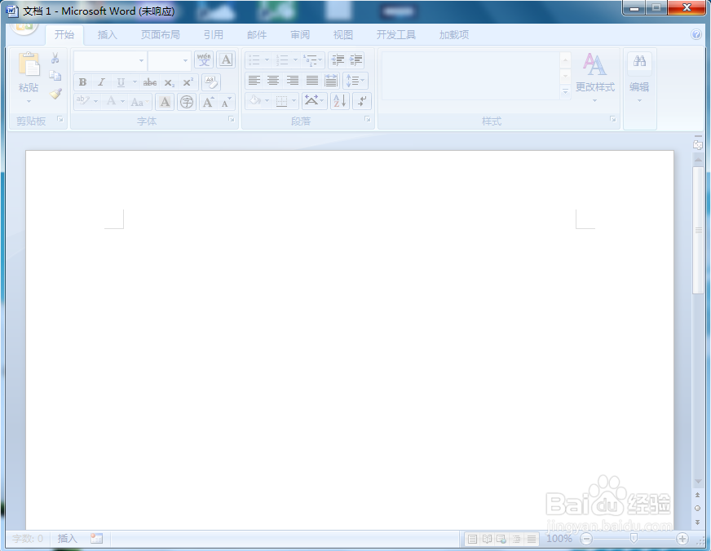The image size is (711, 551).
Task: Click the Word Help question mark
Action: click(x=696, y=34)
